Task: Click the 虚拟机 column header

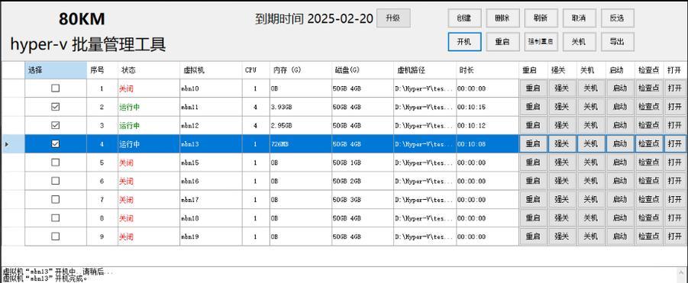Action: point(211,70)
